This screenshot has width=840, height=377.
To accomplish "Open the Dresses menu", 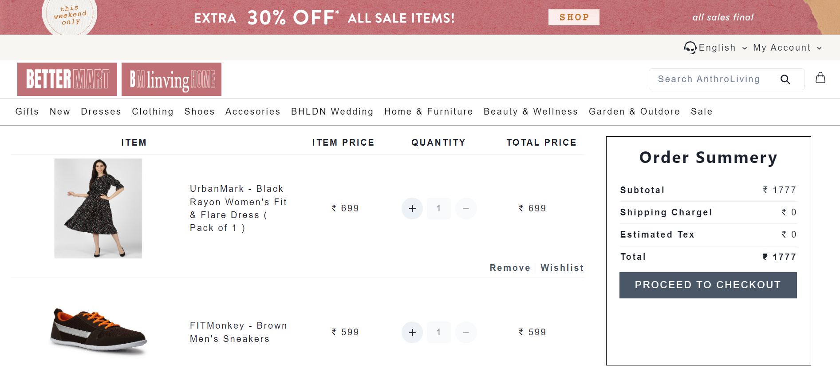I will click(x=101, y=111).
